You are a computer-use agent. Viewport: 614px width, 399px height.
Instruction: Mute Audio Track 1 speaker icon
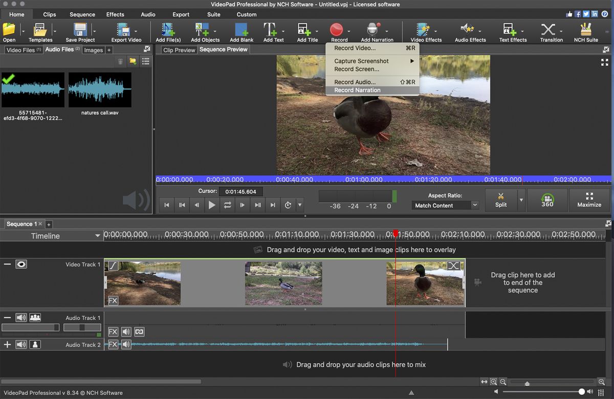coord(20,318)
